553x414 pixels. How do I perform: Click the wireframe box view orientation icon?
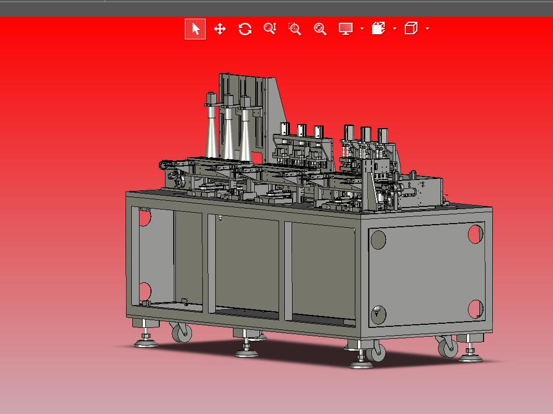point(411,28)
